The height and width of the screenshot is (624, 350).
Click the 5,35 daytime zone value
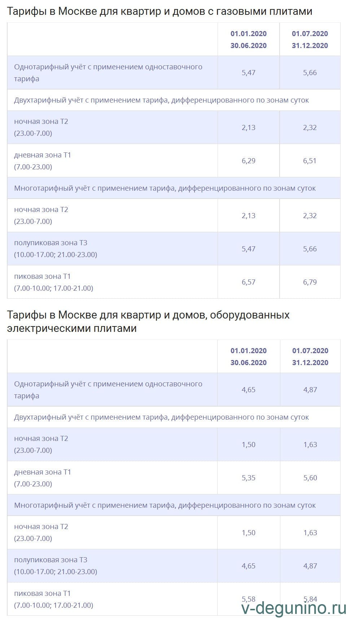coord(249,478)
